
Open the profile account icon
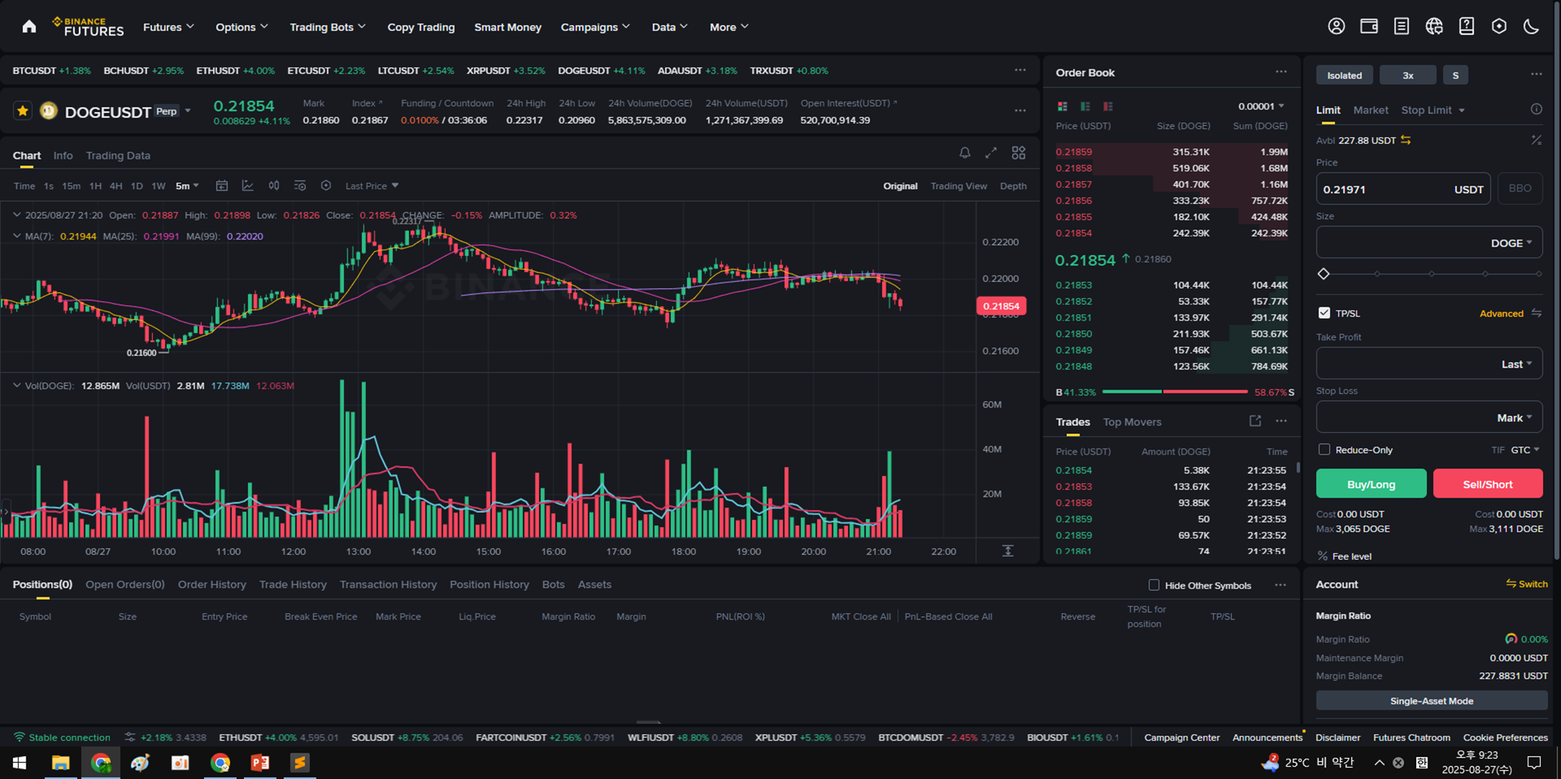point(1336,26)
